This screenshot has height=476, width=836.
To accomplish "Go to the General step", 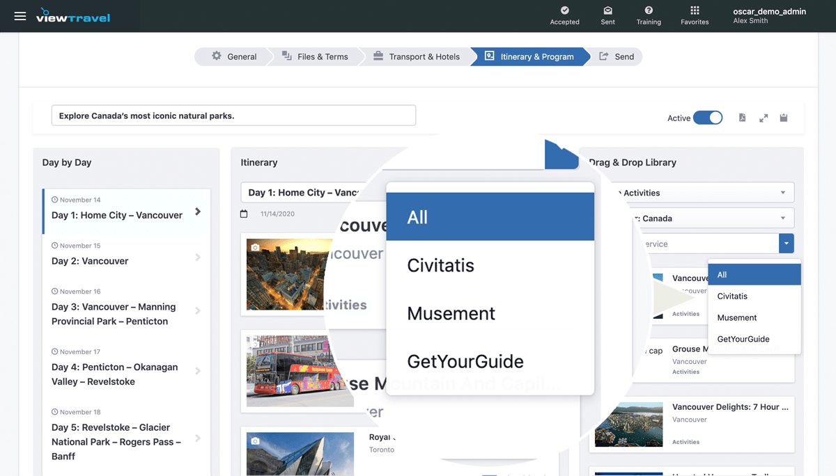I will tap(234, 56).
